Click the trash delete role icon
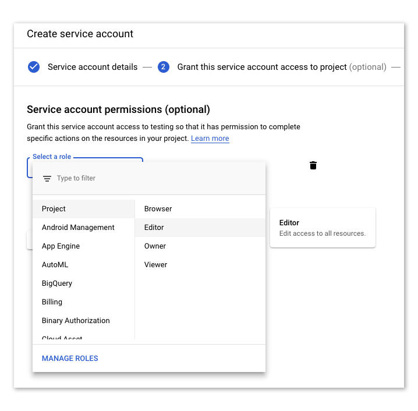 click(313, 165)
